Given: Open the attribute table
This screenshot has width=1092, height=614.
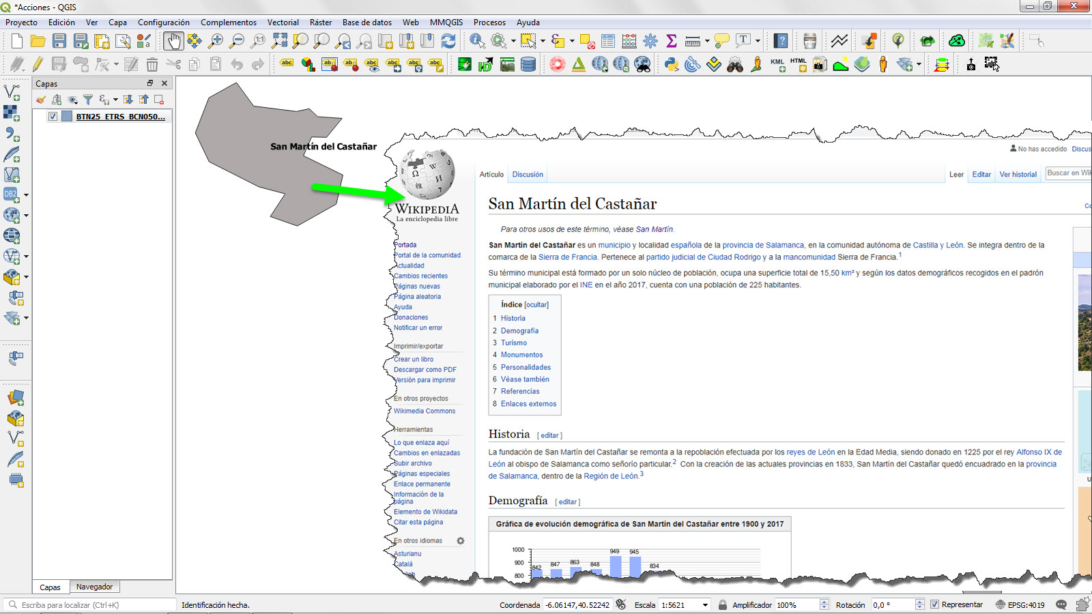Looking at the screenshot, I should (608, 41).
